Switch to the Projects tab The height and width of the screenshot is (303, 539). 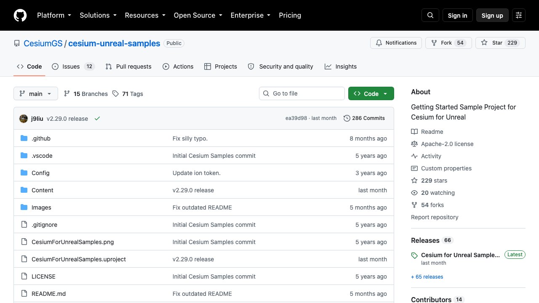[221, 66]
